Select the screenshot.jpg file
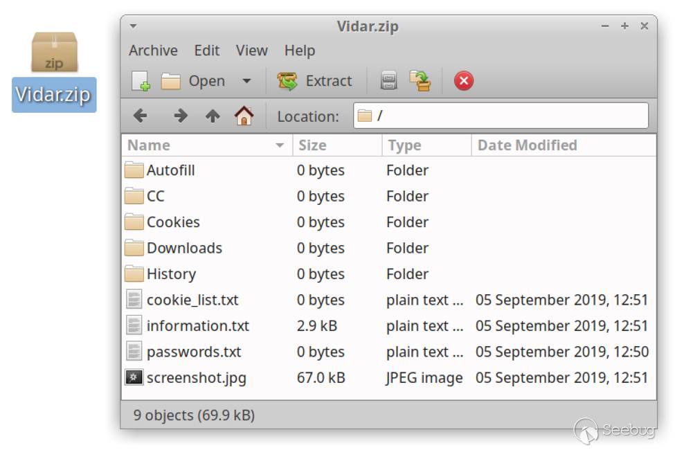This screenshot has height=450, width=675. (196, 378)
